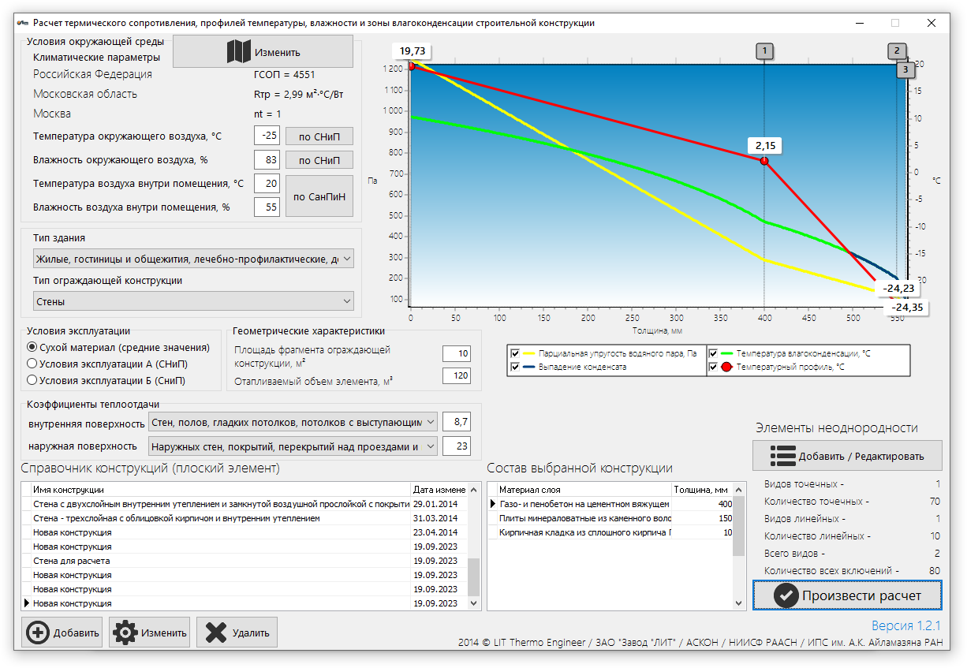
Task: Toggle Температура влагоконденсации checkbox
Action: [713, 353]
